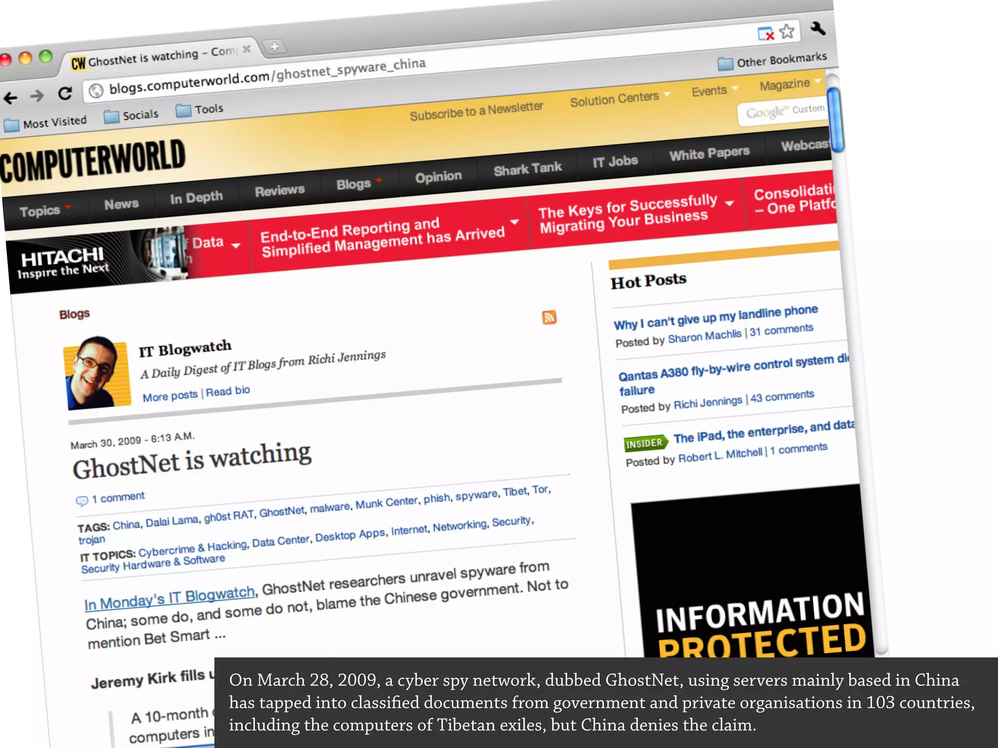Image resolution: width=998 pixels, height=748 pixels.
Task: Click the browser address bar URL
Action: tap(268, 75)
